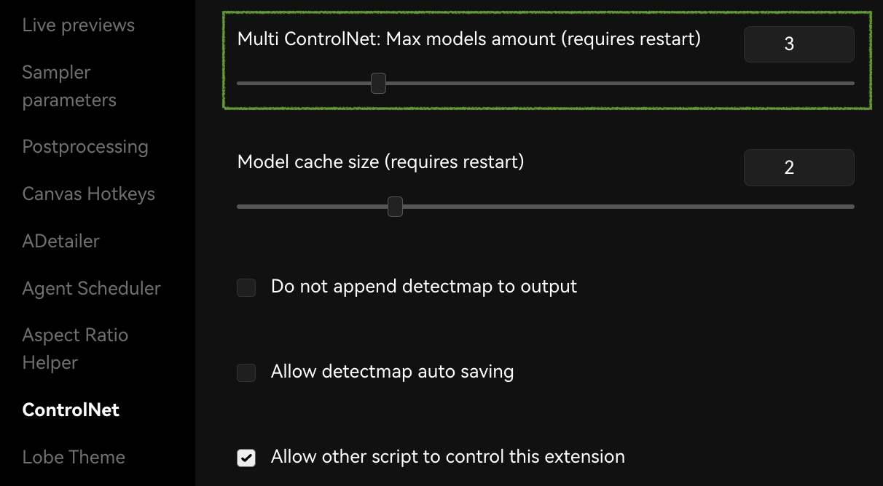Select Aspect Ratio Helper in the sidebar
Image resolution: width=883 pixels, height=486 pixels.
pyautogui.click(x=75, y=348)
